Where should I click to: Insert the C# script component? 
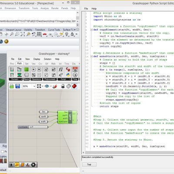[68, 70]
